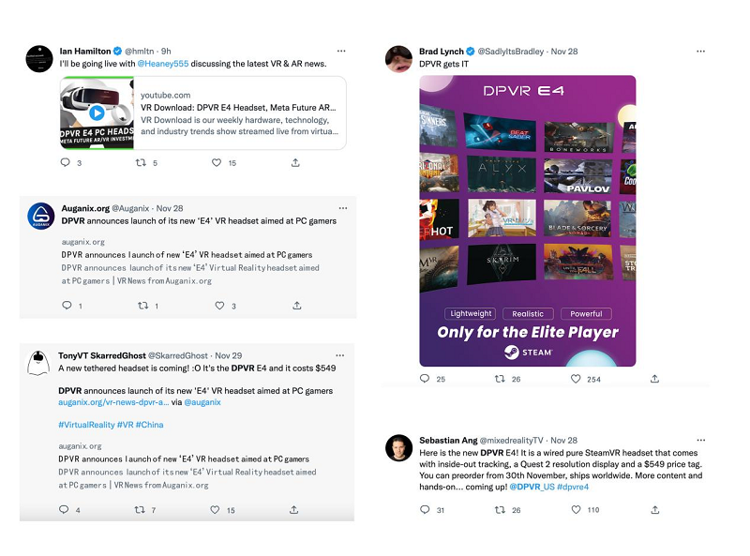Share the Auganix.org tweet
This screenshot has width=750, height=556.
point(296,306)
